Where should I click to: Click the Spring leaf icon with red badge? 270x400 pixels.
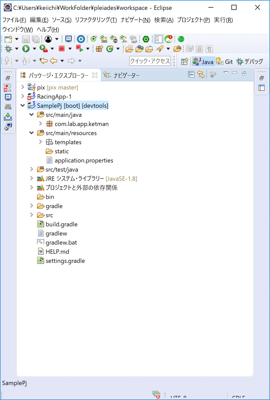(x=168, y=39)
